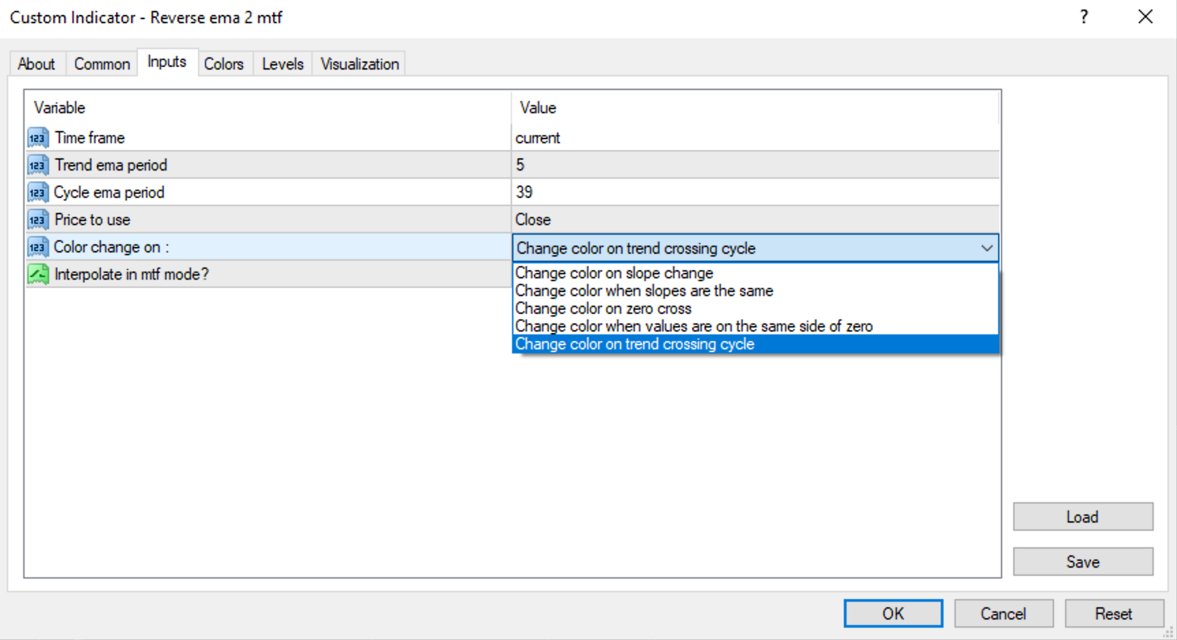1177x640 pixels.
Task: Collapse the color change dropdown arrow
Action: pos(987,248)
